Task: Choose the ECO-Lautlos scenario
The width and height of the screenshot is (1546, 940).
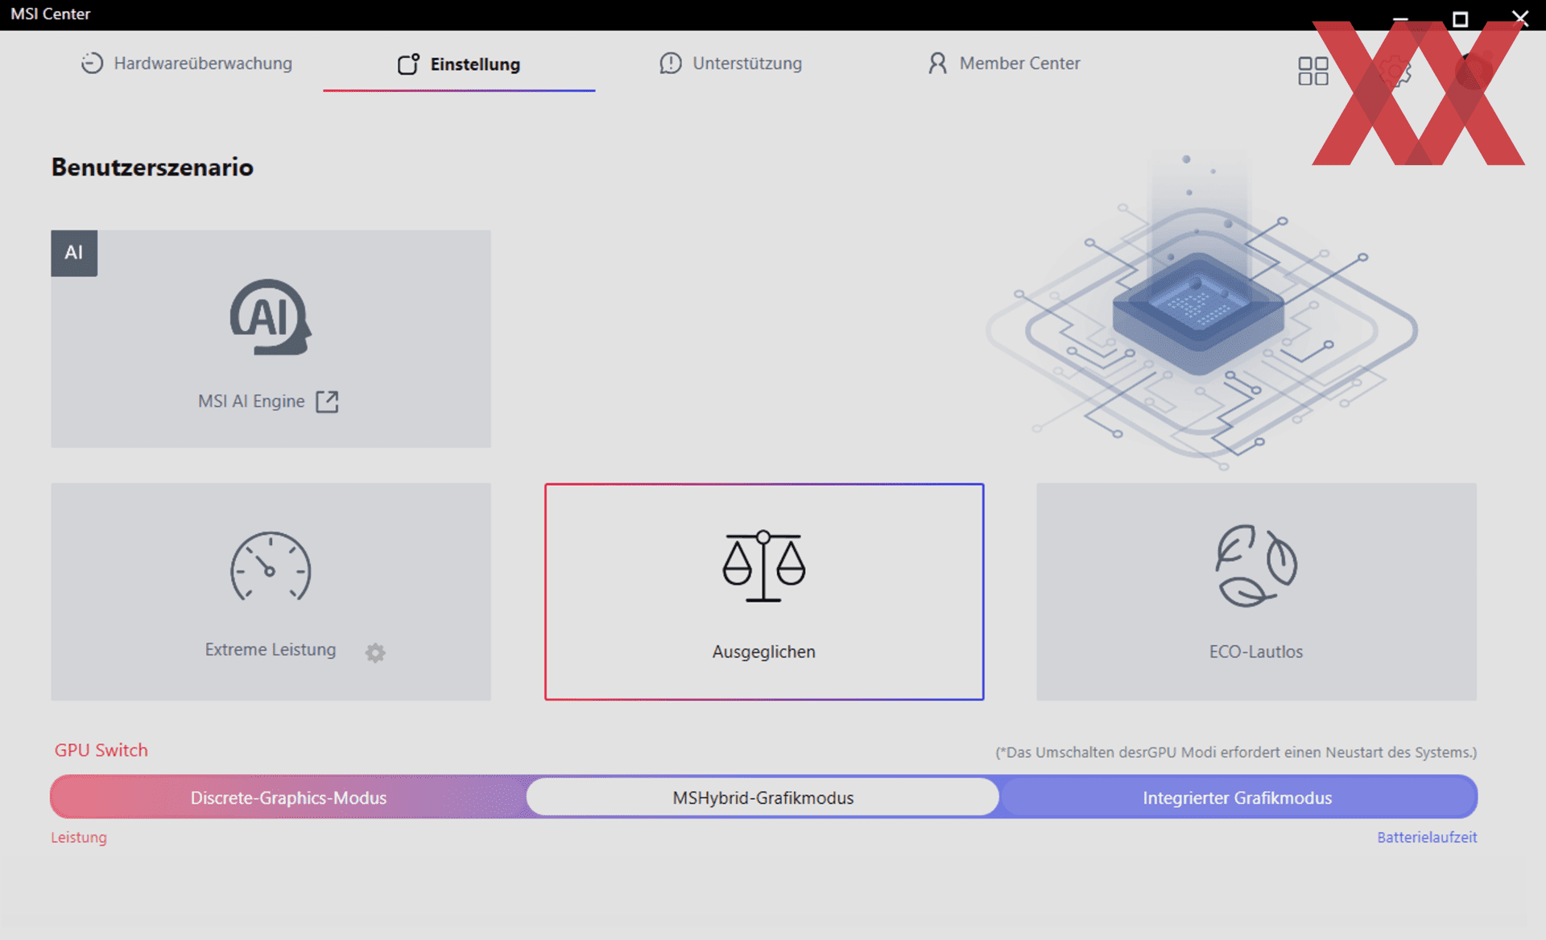Action: tap(1256, 591)
